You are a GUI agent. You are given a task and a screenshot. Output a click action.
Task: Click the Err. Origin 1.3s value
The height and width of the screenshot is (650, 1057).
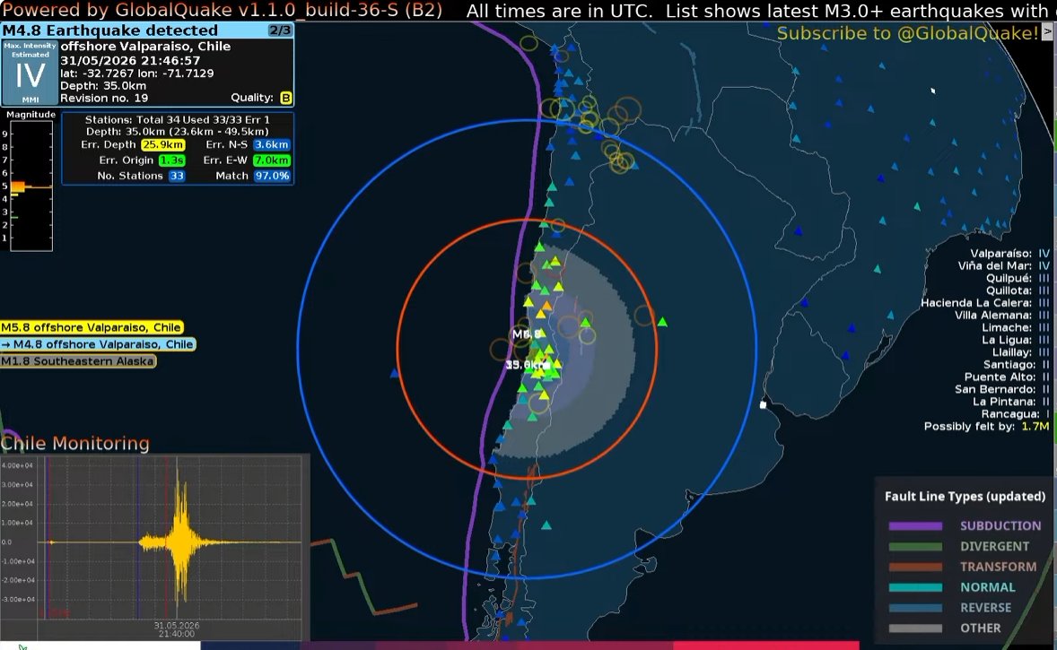[172, 160]
